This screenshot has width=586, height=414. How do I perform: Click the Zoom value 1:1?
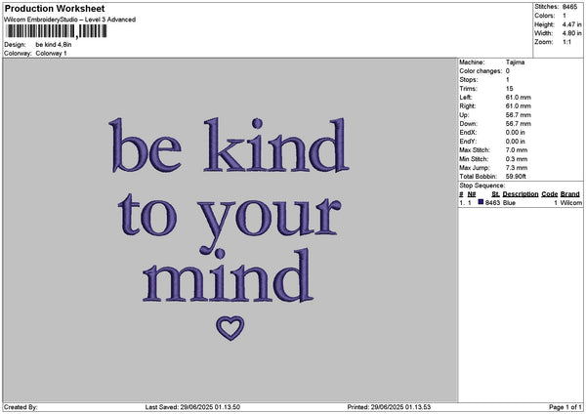(566, 42)
